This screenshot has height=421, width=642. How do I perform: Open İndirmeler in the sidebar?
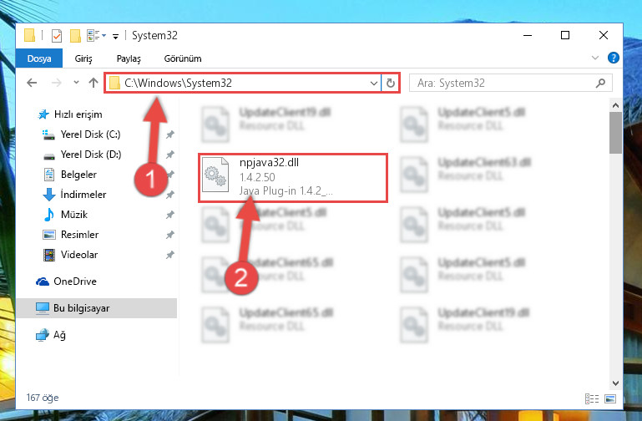point(83,194)
